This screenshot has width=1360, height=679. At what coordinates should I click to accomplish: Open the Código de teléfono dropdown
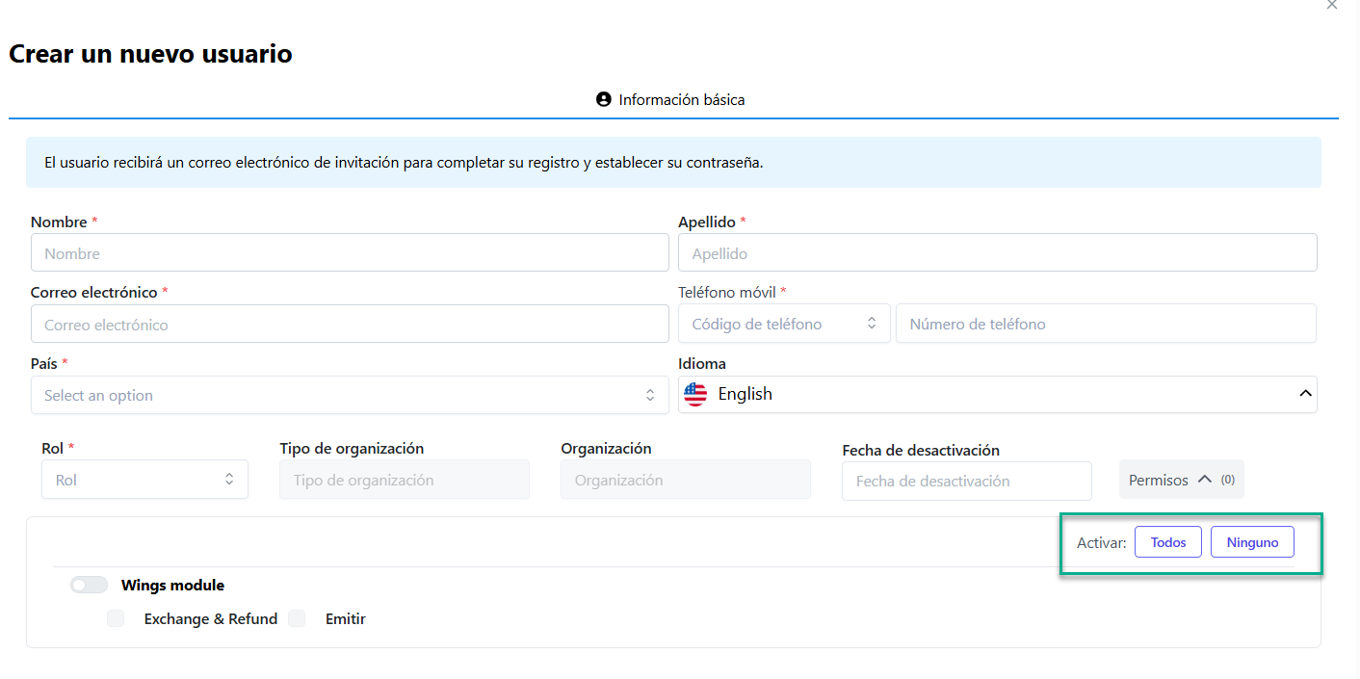click(x=784, y=324)
